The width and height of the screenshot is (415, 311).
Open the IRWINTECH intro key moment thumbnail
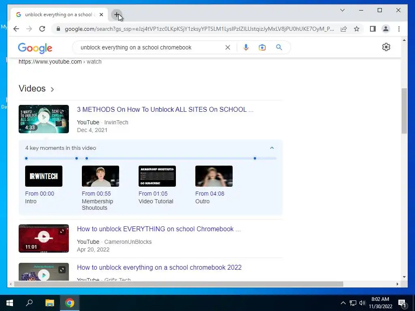pos(44,176)
